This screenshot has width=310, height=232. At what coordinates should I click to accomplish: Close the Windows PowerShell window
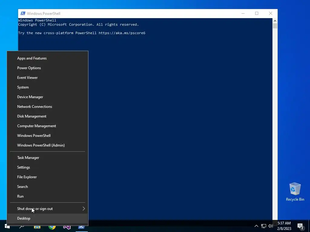(x=271, y=13)
